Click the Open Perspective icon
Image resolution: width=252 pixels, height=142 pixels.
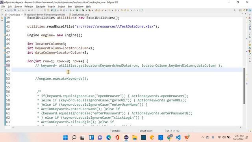[x=240, y=10]
